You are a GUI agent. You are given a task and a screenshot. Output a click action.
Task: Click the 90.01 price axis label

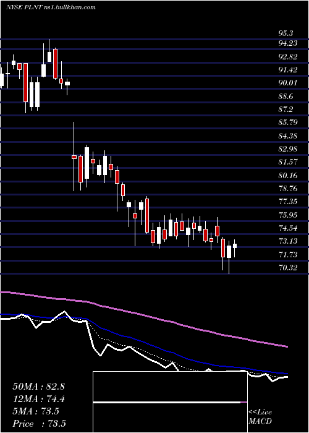click(x=288, y=82)
